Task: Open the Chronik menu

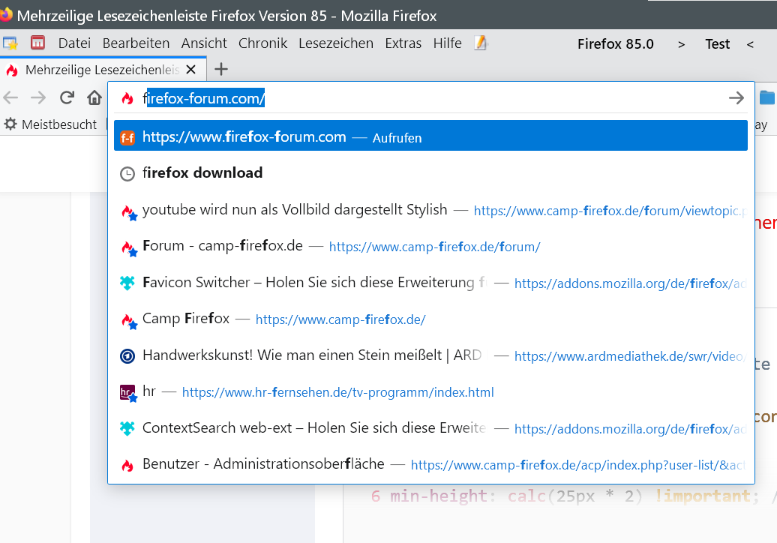Action: click(x=262, y=43)
